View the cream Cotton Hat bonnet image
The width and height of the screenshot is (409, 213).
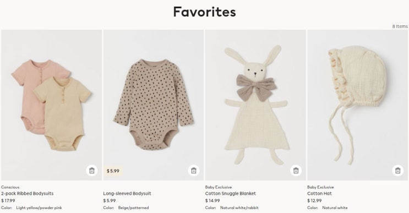coord(357,105)
